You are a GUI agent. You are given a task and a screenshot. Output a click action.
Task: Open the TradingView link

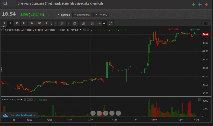[x=28, y=115]
